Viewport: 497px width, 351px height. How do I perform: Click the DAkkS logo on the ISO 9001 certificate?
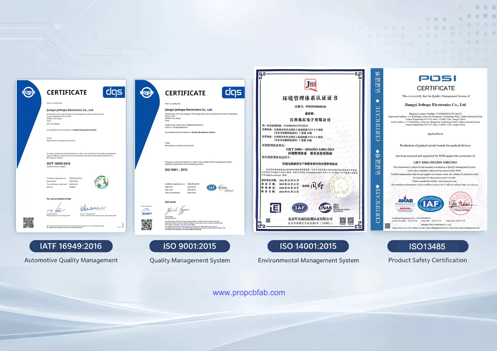pyautogui.click(x=226, y=188)
